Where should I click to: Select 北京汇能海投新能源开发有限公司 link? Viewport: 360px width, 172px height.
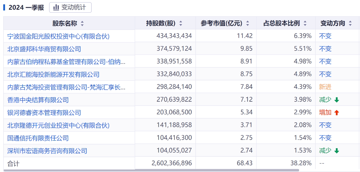tap(53, 75)
